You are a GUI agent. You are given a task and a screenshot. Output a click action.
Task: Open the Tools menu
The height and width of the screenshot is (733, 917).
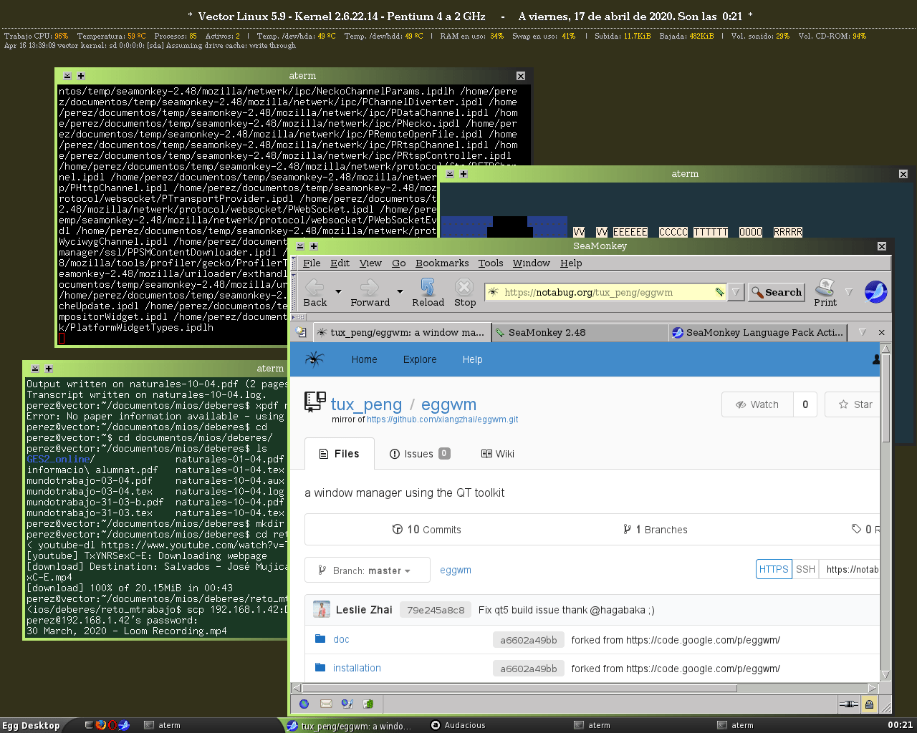coord(491,263)
